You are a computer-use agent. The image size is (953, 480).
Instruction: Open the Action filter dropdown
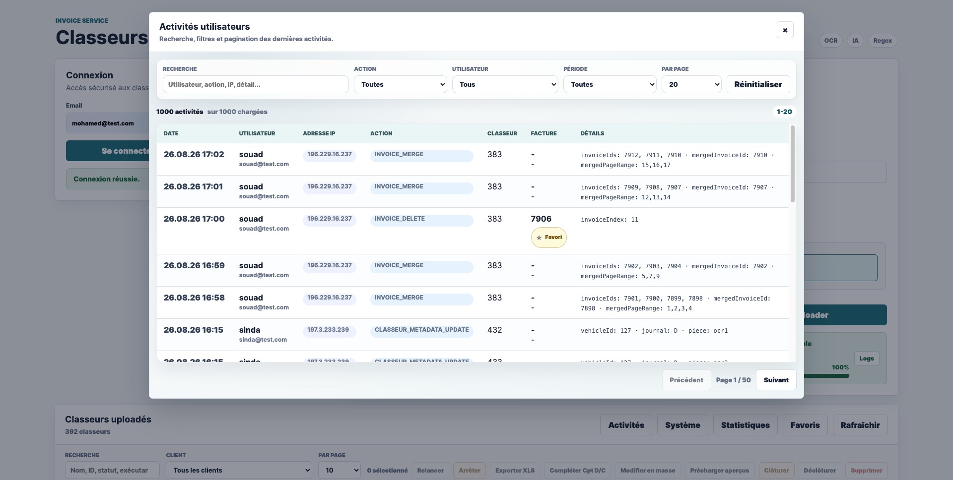click(x=400, y=84)
